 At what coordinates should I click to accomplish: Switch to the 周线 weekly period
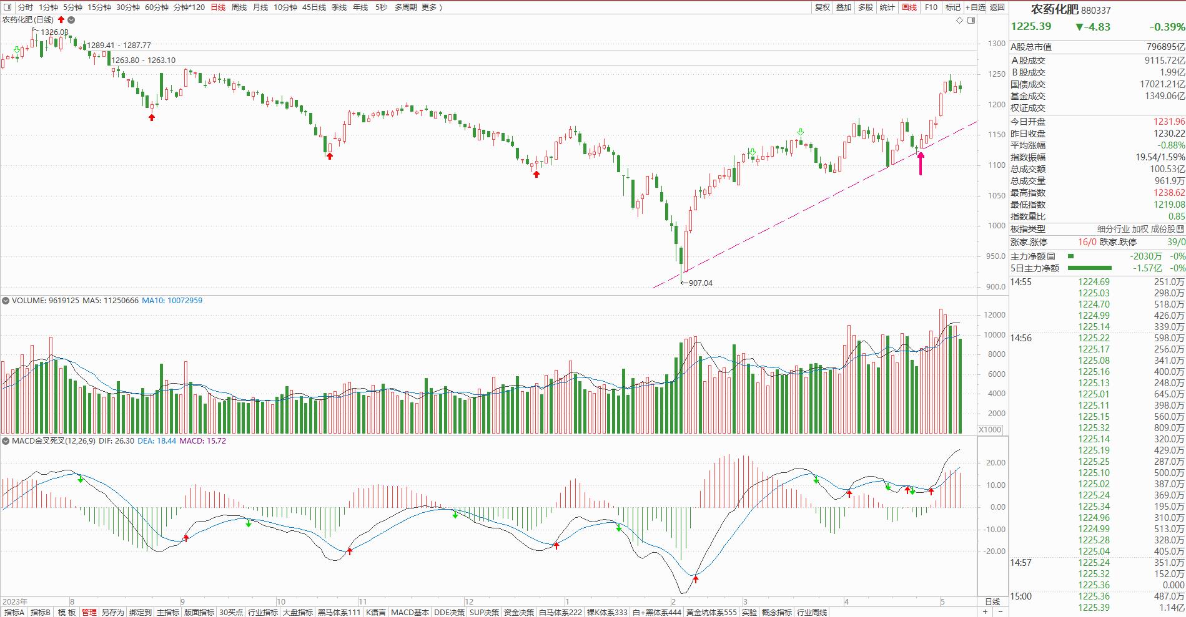coord(239,7)
